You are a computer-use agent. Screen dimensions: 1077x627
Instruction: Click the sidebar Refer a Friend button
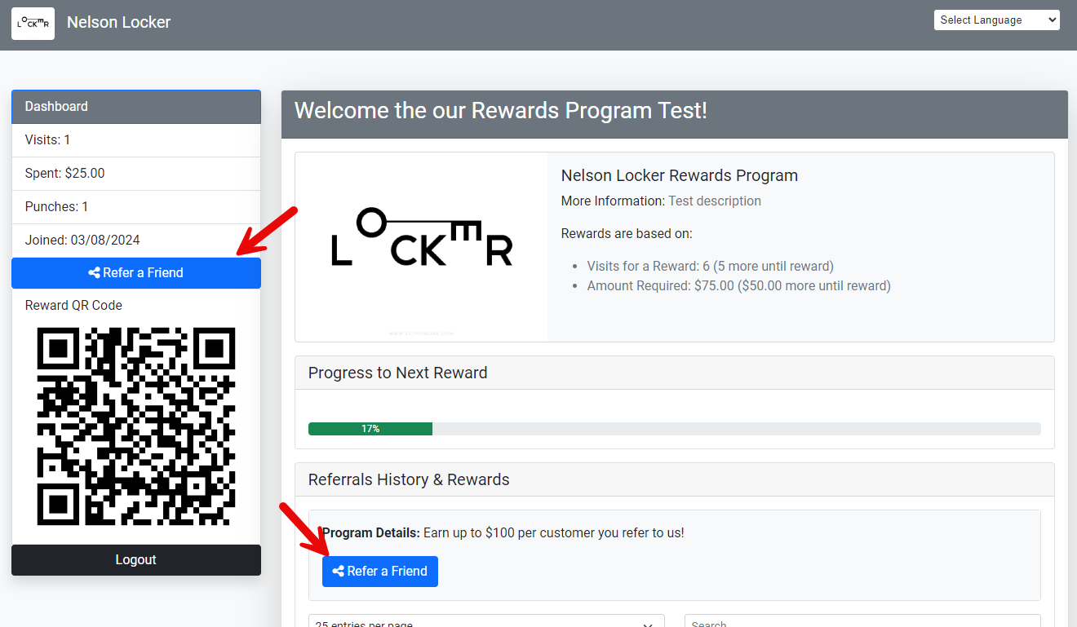click(135, 272)
